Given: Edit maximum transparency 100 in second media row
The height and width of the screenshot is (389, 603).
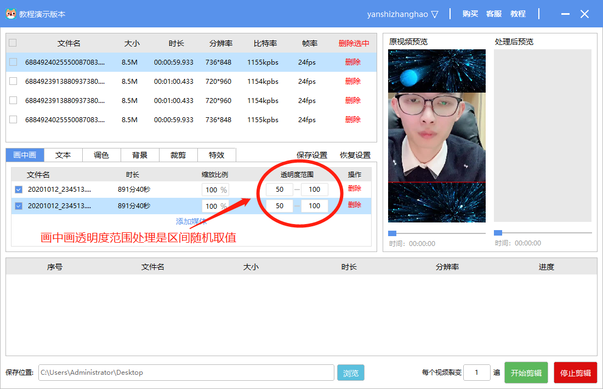Looking at the screenshot, I should click(x=315, y=206).
